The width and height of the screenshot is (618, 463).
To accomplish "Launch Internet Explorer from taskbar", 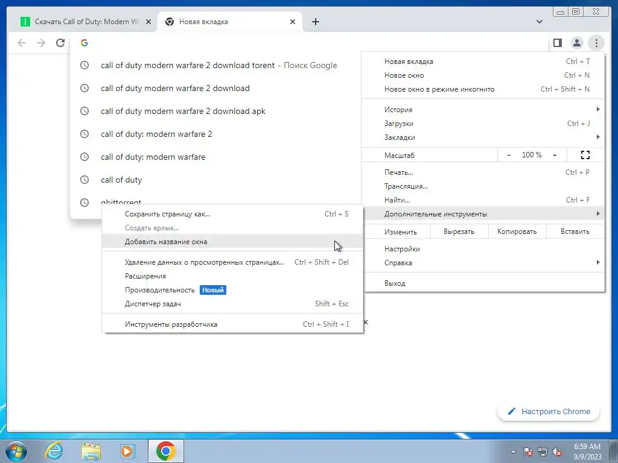I will tap(54, 451).
